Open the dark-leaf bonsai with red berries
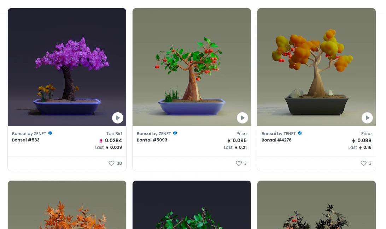The image size is (386, 229). coord(317,205)
